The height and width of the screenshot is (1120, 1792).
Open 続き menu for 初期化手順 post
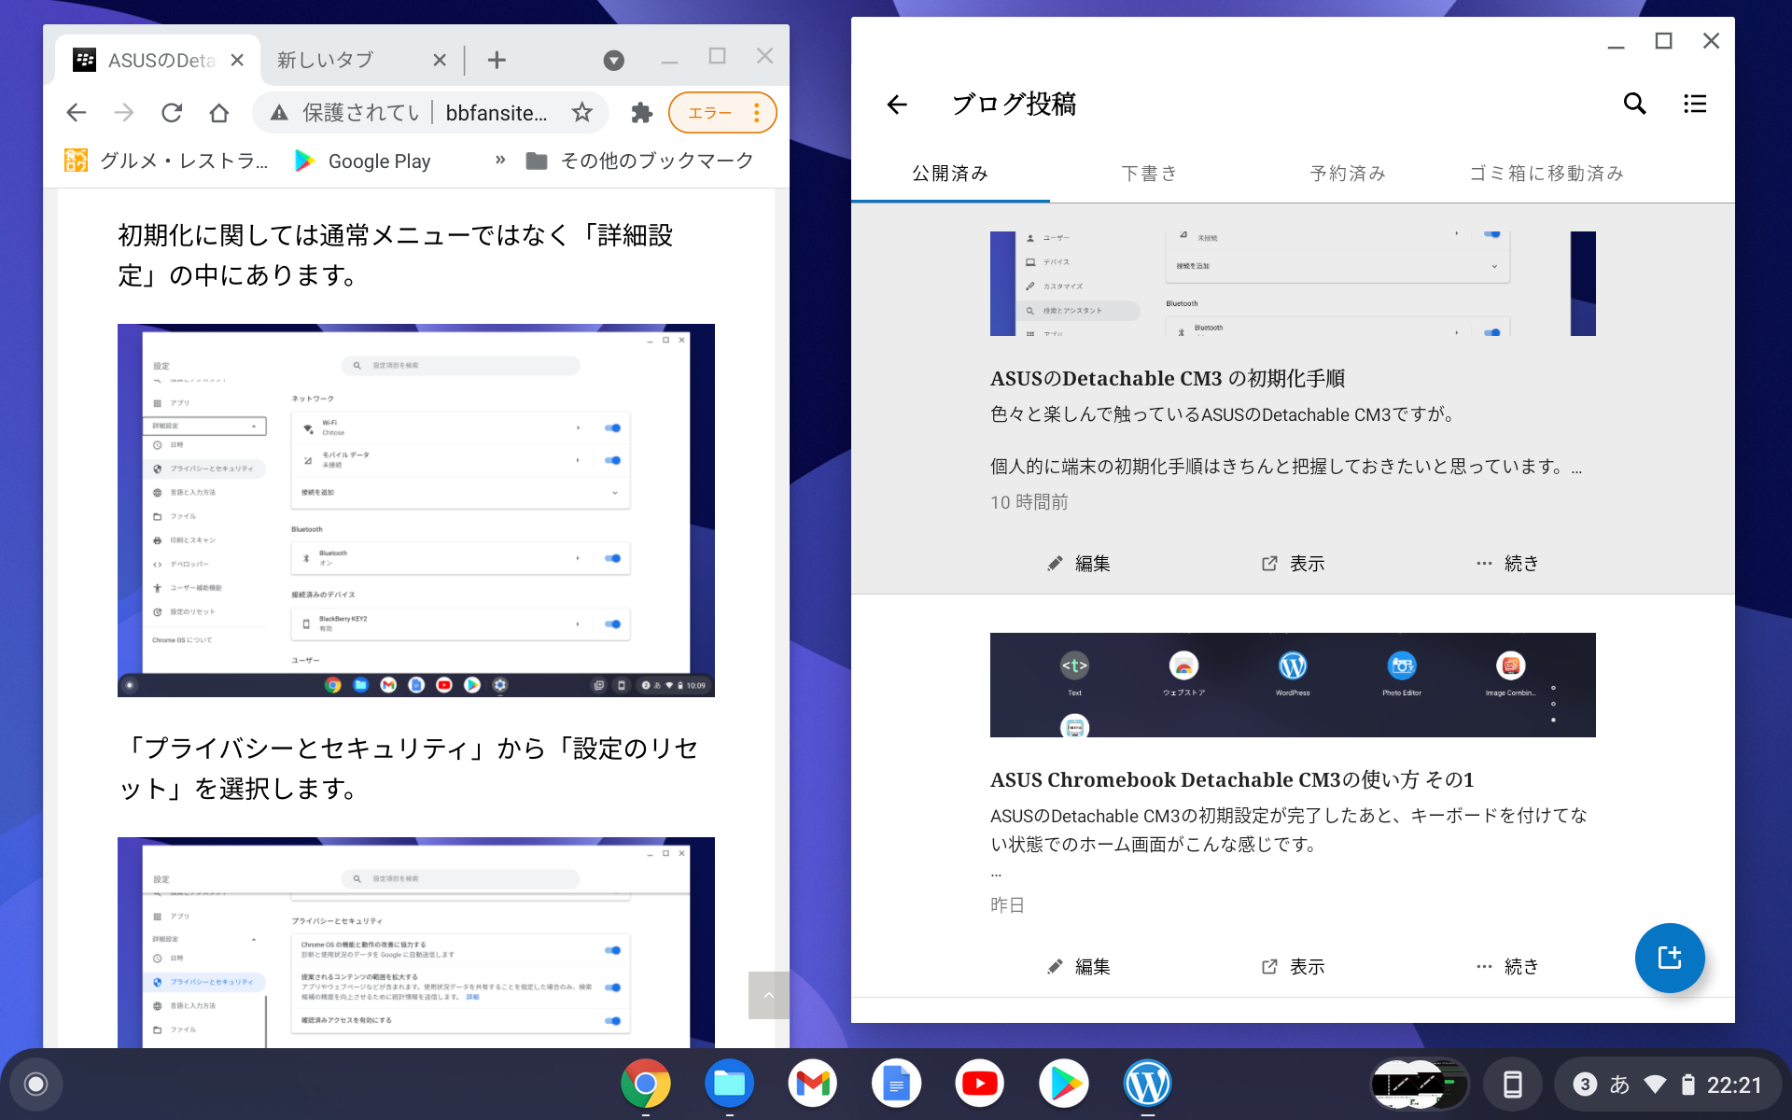pyautogui.click(x=1507, y=564)
